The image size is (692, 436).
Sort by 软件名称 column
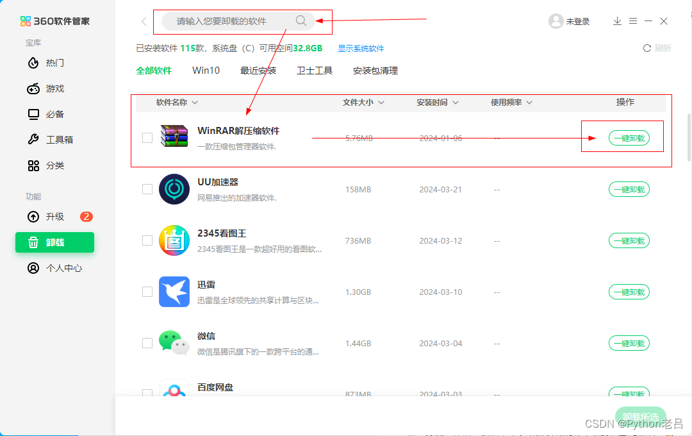pos(177,102)
